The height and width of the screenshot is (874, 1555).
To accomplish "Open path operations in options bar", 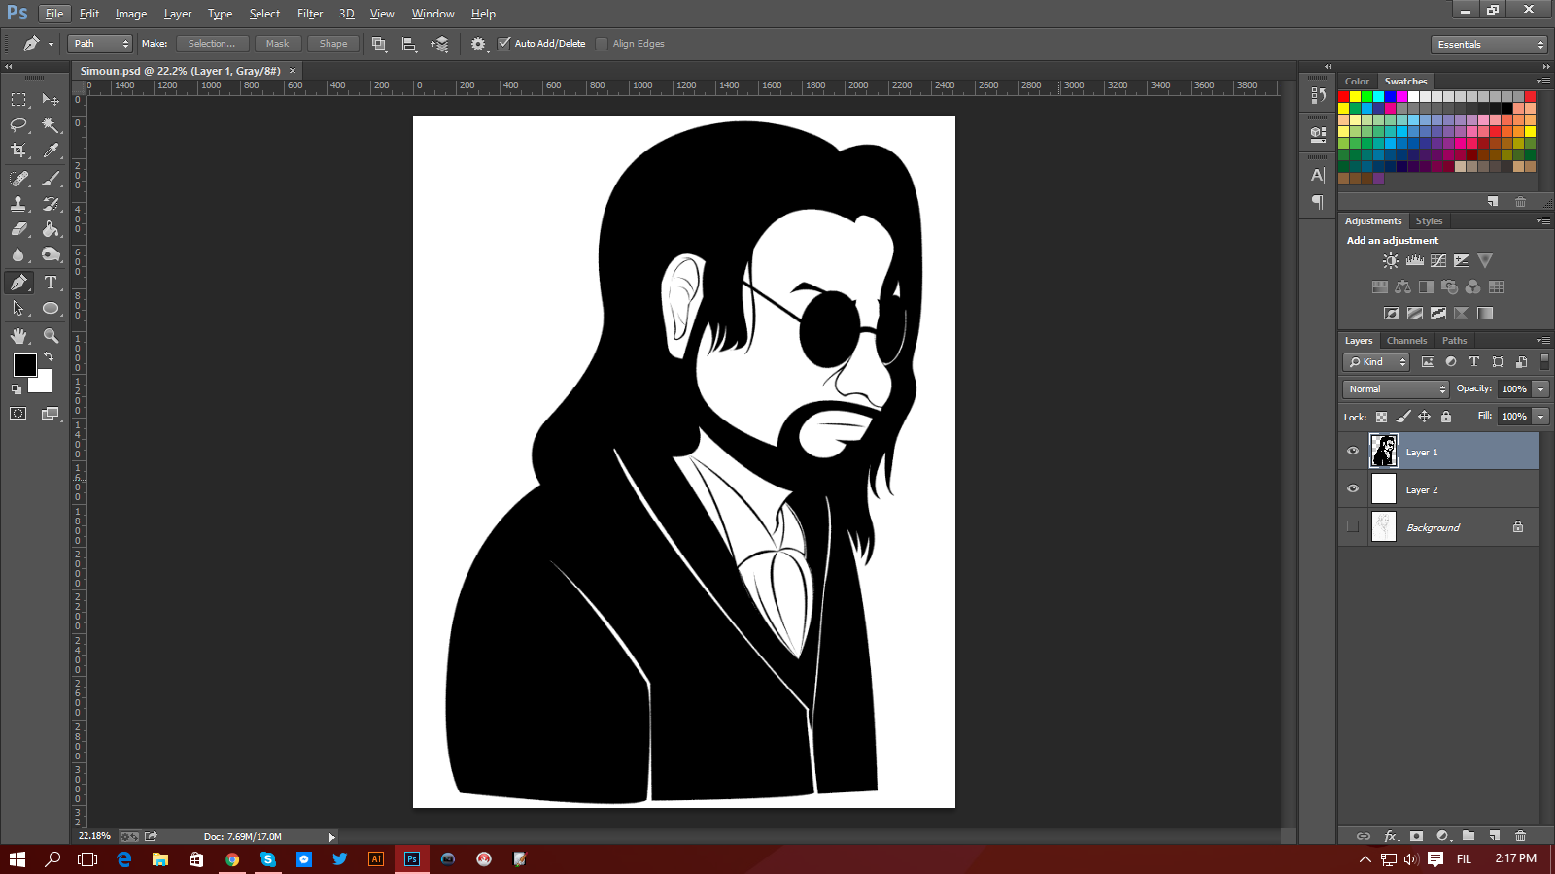I will [379, 44].
